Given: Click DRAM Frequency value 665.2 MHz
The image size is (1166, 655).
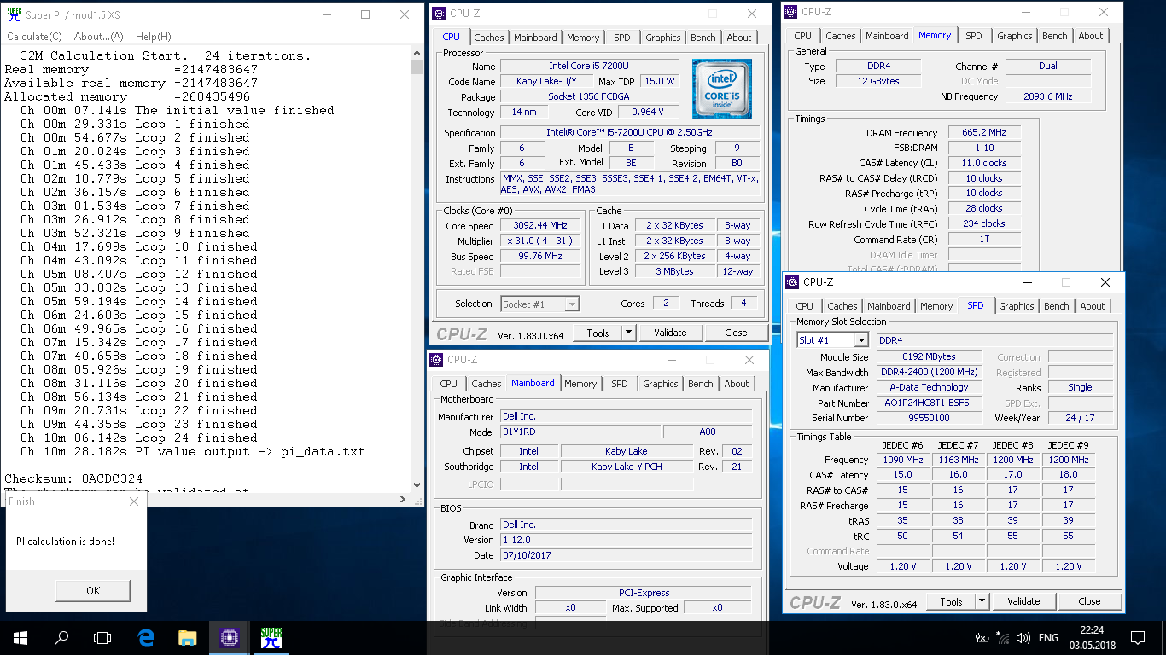Looking at the screenshot, I should click(x=983, y=133).
